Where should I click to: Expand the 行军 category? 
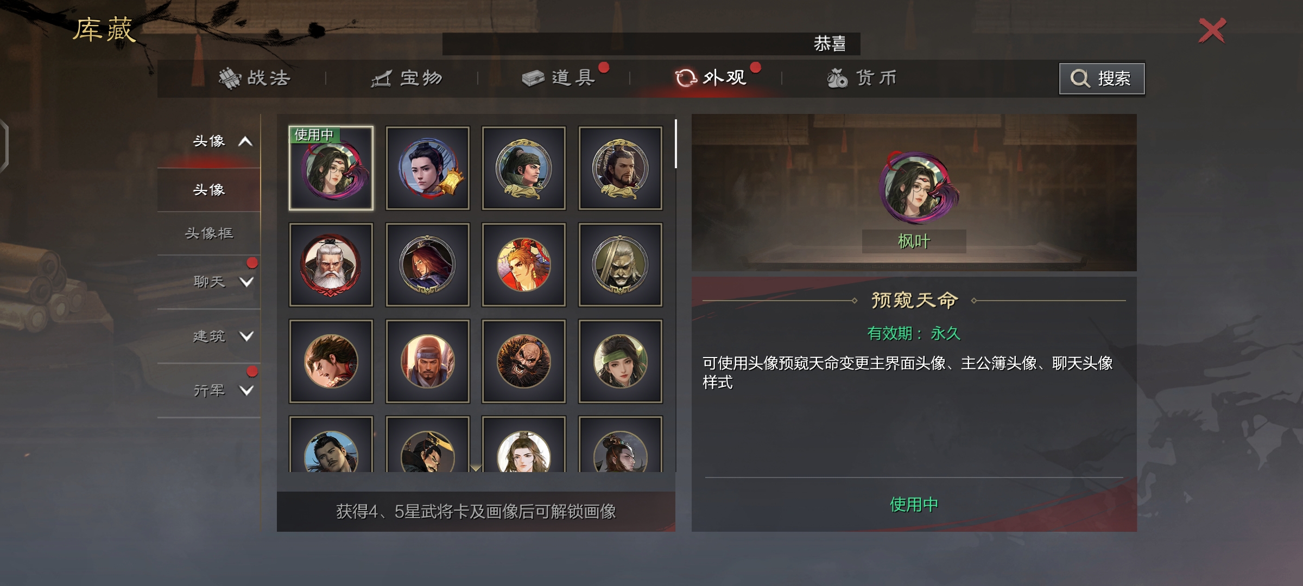[x=246, y=391]
